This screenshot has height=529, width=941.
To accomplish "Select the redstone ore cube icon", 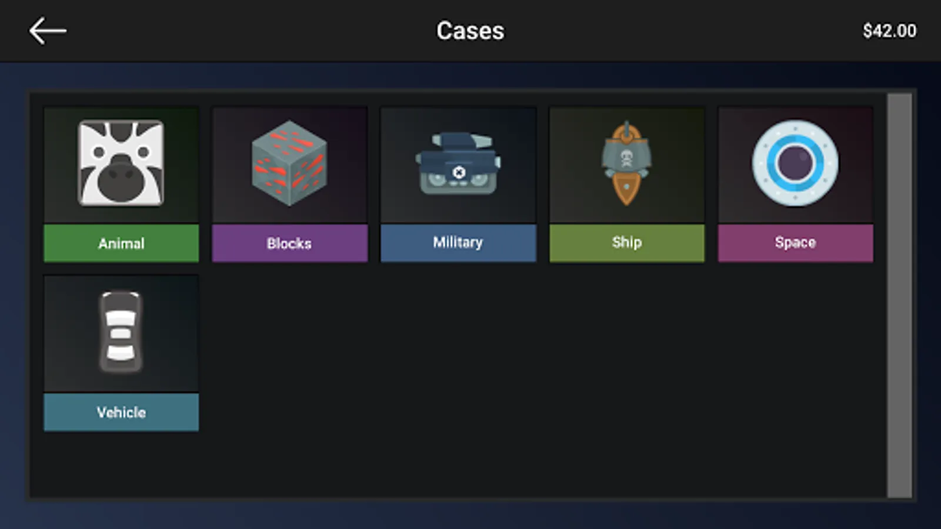I will pos(289,163).
